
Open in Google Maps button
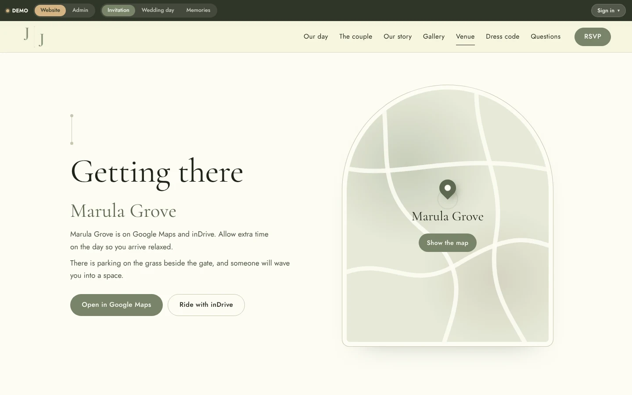click(116, 305)
